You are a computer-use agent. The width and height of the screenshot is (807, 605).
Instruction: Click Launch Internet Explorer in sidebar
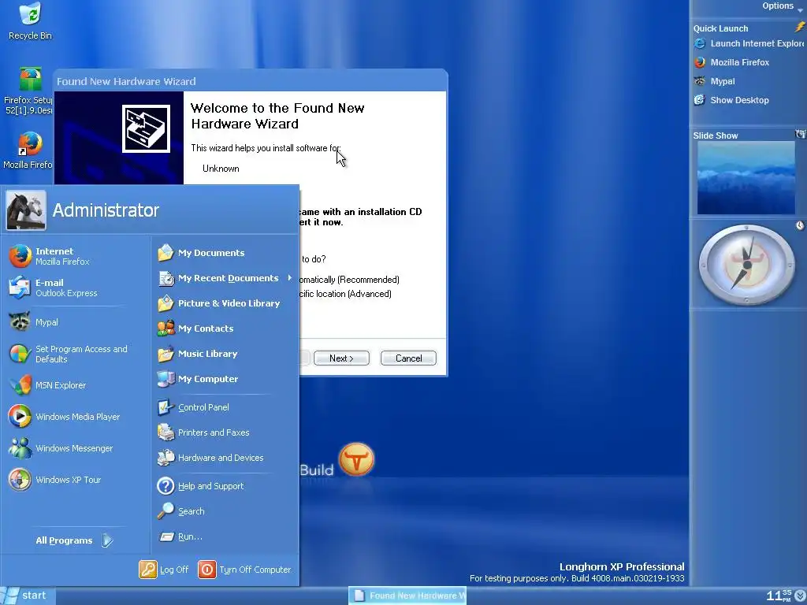click(x=749, y=44)
